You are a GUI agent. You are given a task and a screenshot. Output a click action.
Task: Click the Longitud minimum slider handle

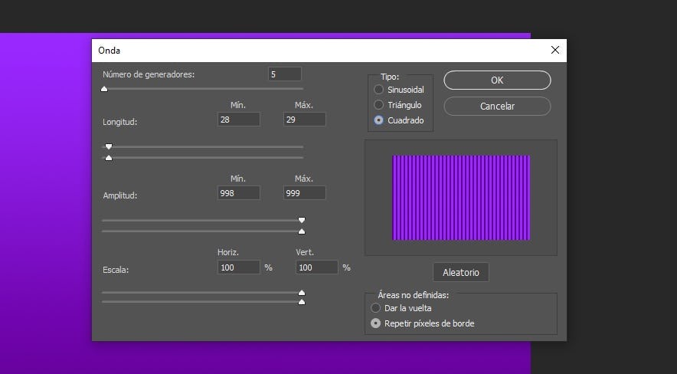click(x=109, y=146)
